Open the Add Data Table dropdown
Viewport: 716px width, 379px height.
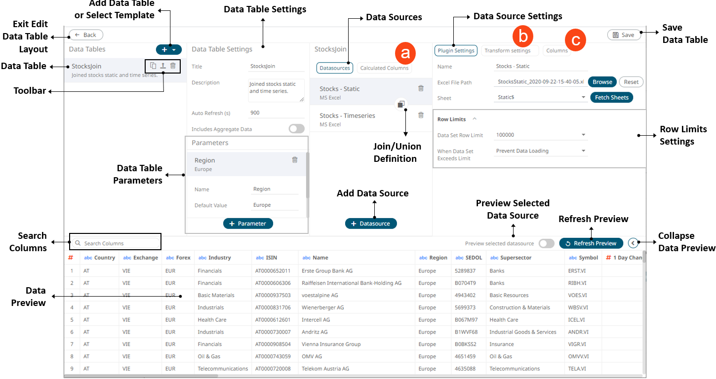169,49
